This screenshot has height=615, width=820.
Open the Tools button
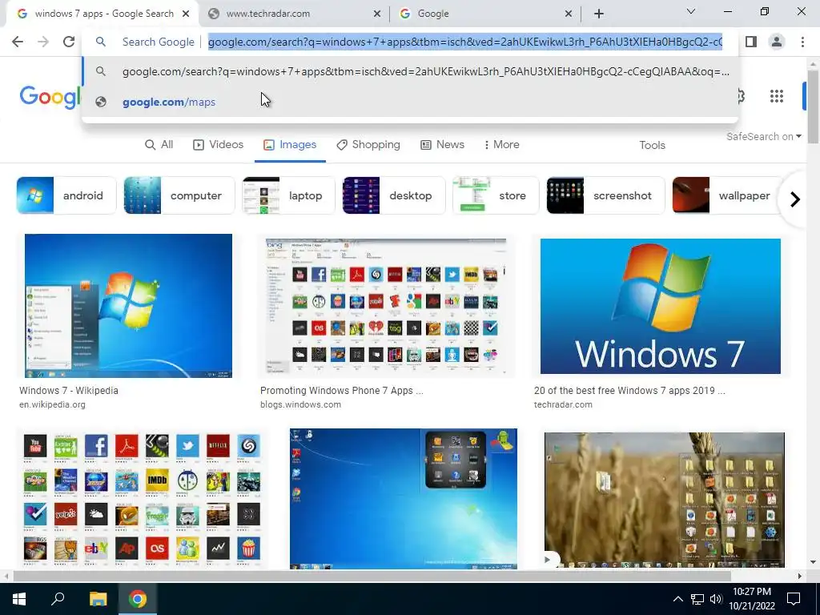[652, 146]
